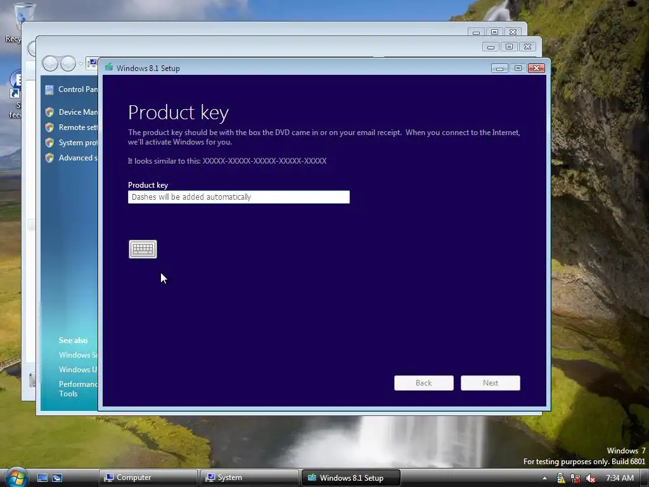Image resolution: width=649 pixels, height=487 pixels.
Task: Open Performance Tools link under See also
Action: 78,389
